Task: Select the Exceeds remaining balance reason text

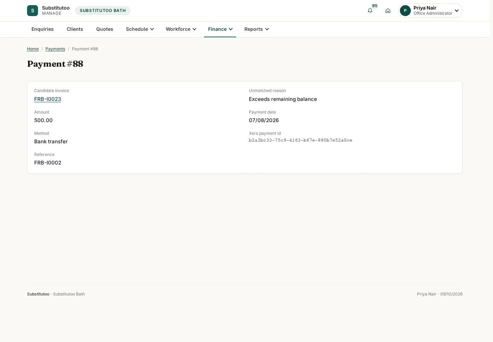Action: pyautogui.click(x=283, y=99)
